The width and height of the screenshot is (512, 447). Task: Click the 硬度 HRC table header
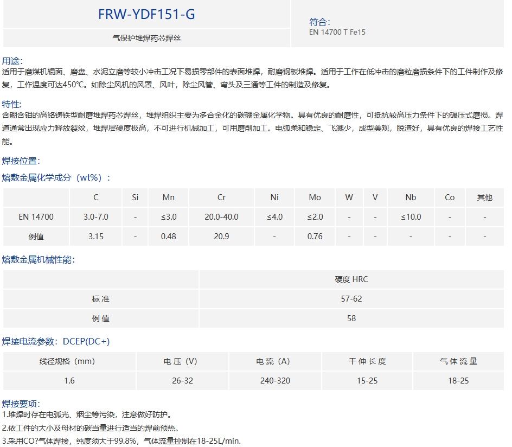point(351,279)
